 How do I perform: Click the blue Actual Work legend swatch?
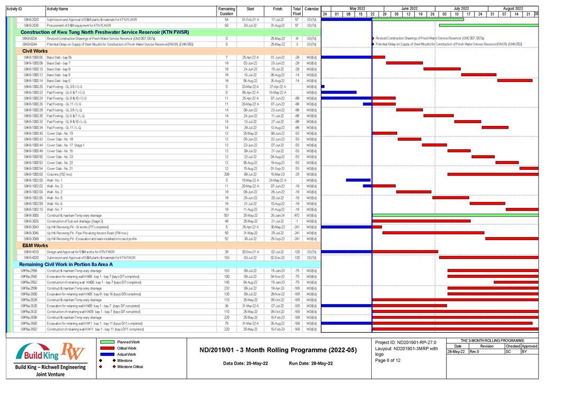click(107, 354)
